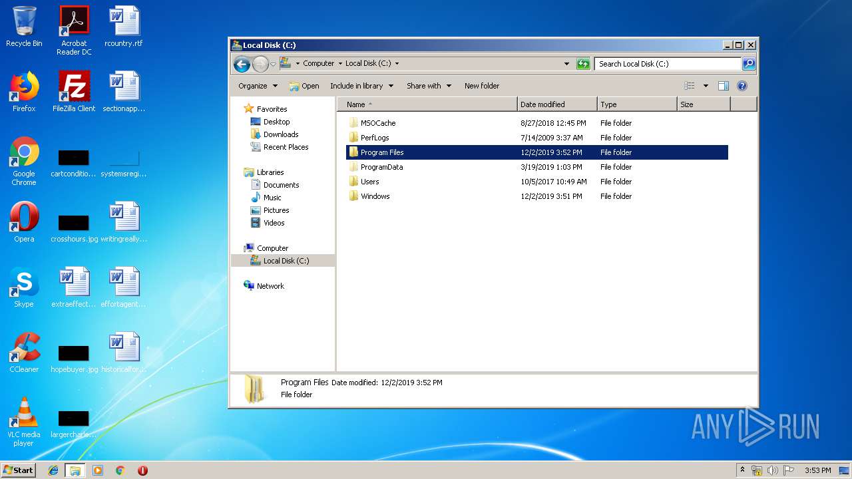This screenshot has width=852, height=479.
Task: Click the refresh button beside address bar
Action: pyautogui.click(x=583, y=64)
